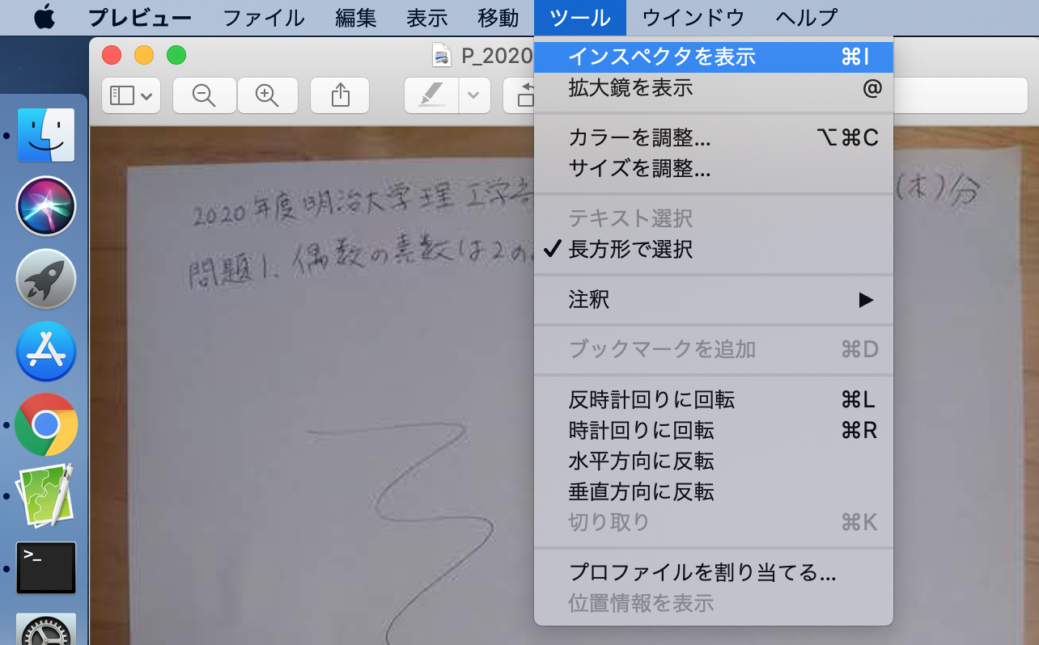Click the green fullscreen window button
Viewport: 1039px width, 645px height.
(176, 55)
